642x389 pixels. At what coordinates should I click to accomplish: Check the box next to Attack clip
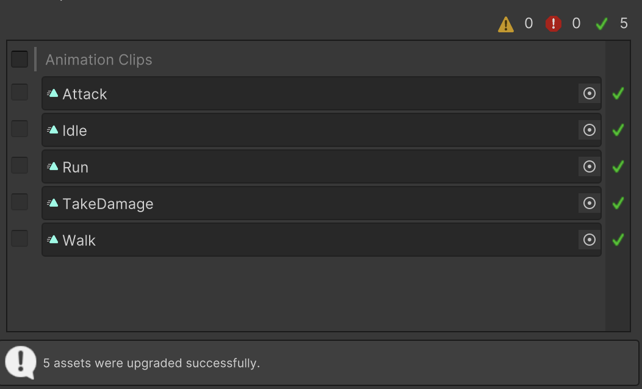point(20,92)
